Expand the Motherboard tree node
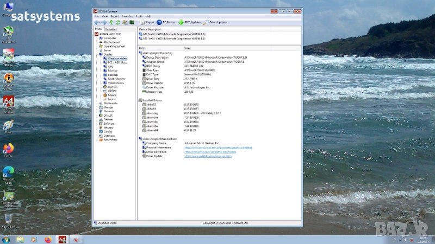This screenshot has width=435, height=244. (97, 42)
